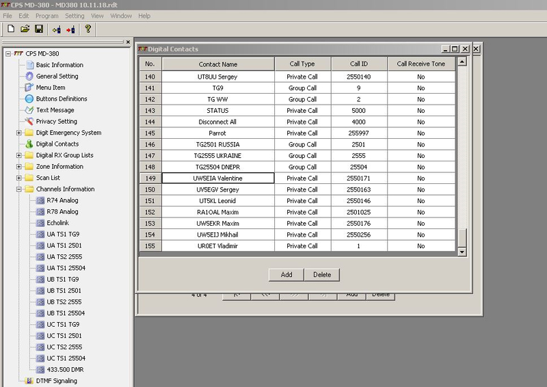Open the View menu
Image resolution: width=547 pixels, height=387 pixels.
pos(97,16)
